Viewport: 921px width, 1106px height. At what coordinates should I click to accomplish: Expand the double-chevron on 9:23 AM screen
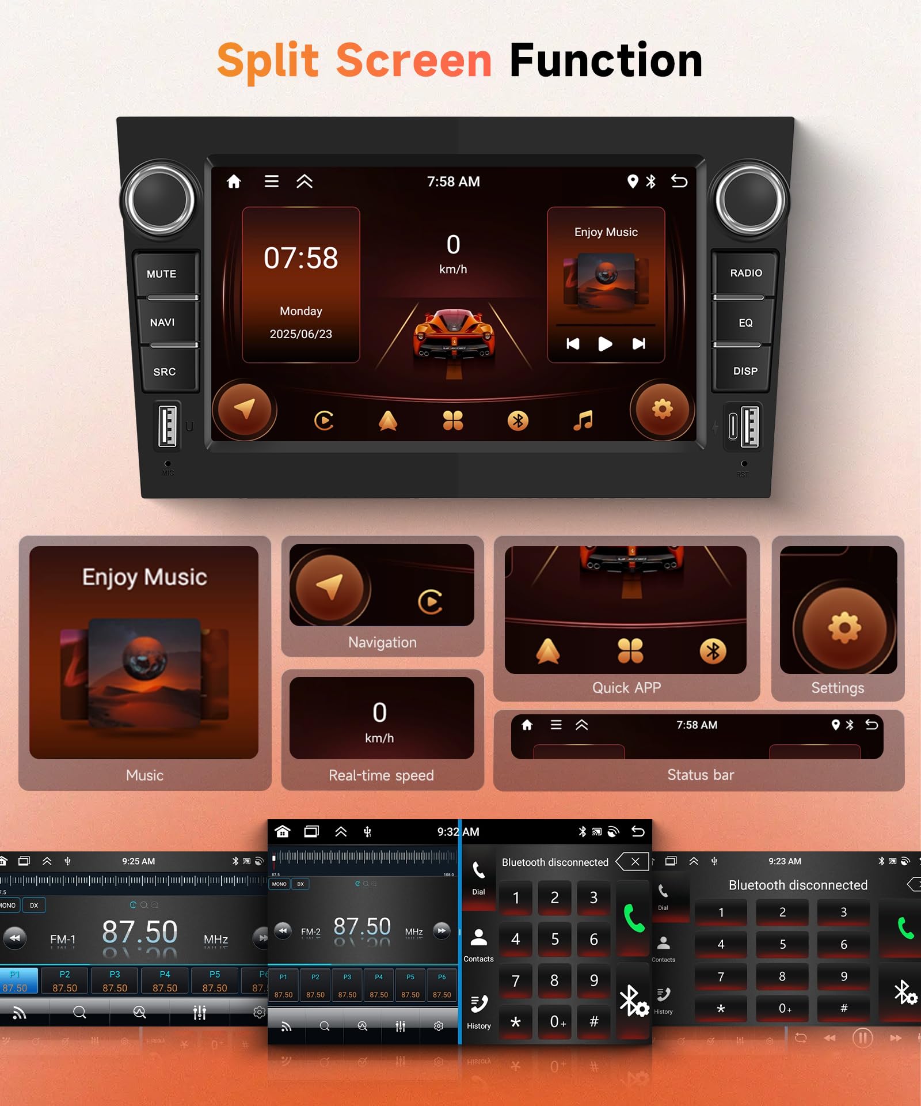click(694, 861)
